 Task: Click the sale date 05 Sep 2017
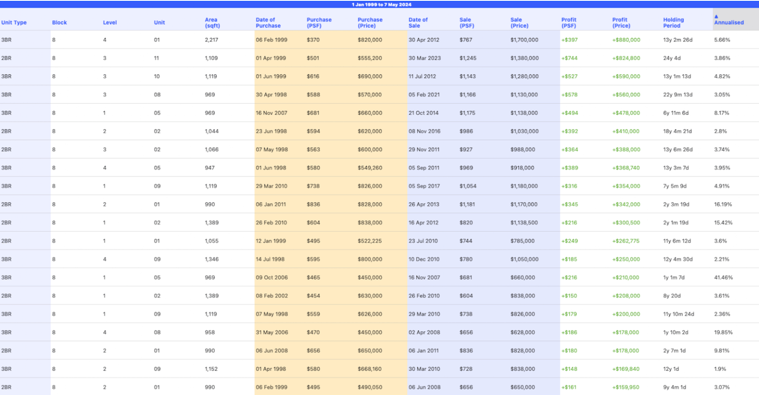(424, 186)
